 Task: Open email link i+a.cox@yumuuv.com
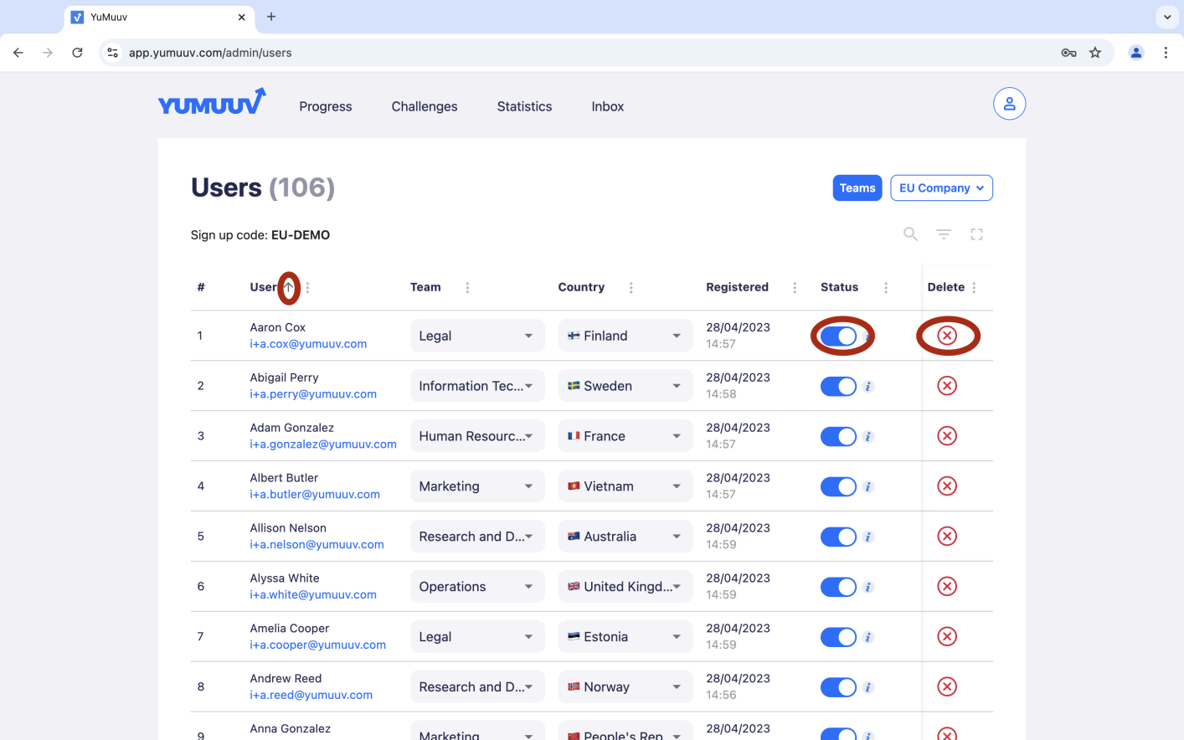(308, 344)
